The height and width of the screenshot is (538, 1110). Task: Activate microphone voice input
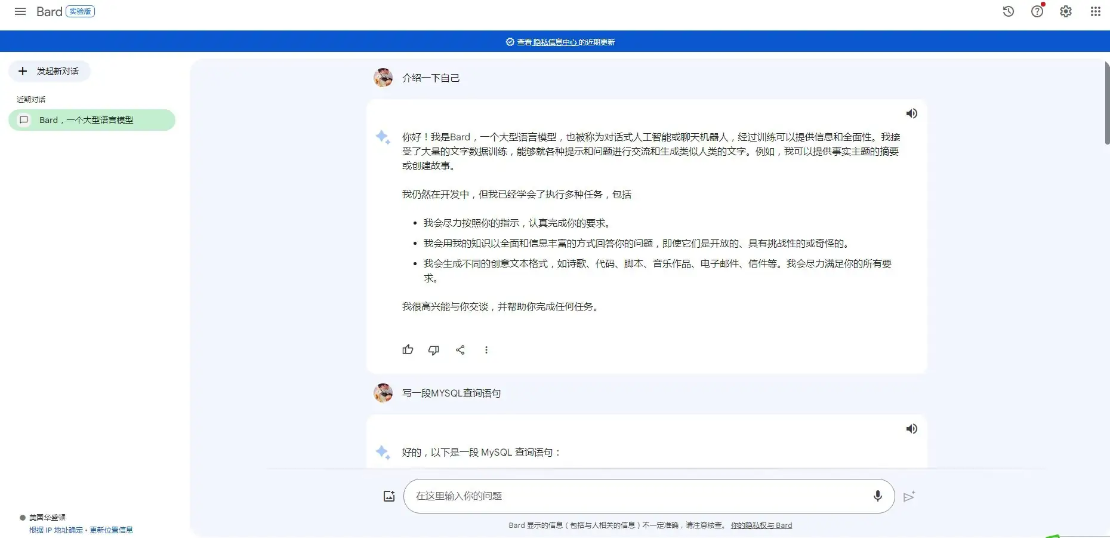point(877,496)
